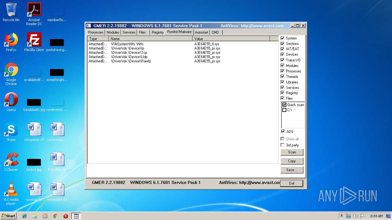392x220 pixels.
Task: Launch Acrobat Reader DC from desktop
Action: coord(34,14)
